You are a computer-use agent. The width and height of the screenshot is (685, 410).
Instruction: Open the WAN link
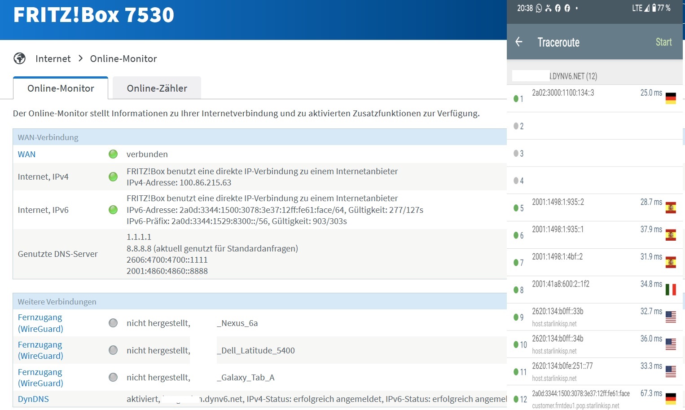[x=26, y=154]
